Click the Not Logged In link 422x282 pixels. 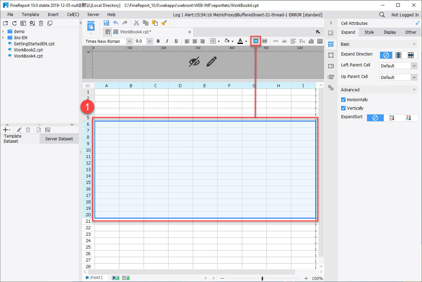click(x=405, y=15)
